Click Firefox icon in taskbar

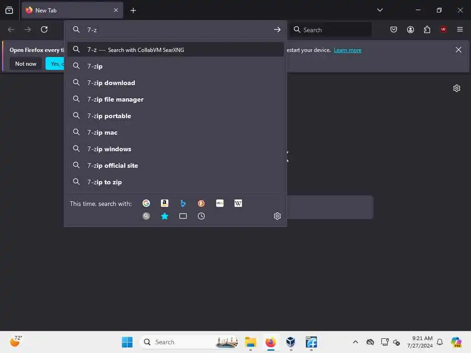point(270,342)
